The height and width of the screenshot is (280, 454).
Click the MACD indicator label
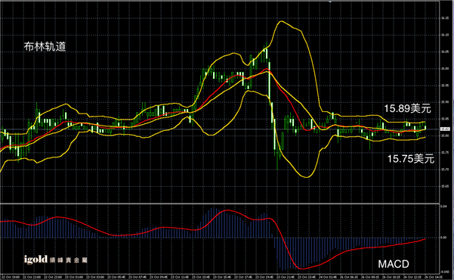(x=394, y=264)
